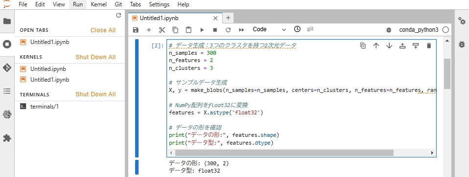The height and width of the screenshot is (177, 469).
Task: Close the Untitled1.ipynb tab
Action: (x=215, y=18)
